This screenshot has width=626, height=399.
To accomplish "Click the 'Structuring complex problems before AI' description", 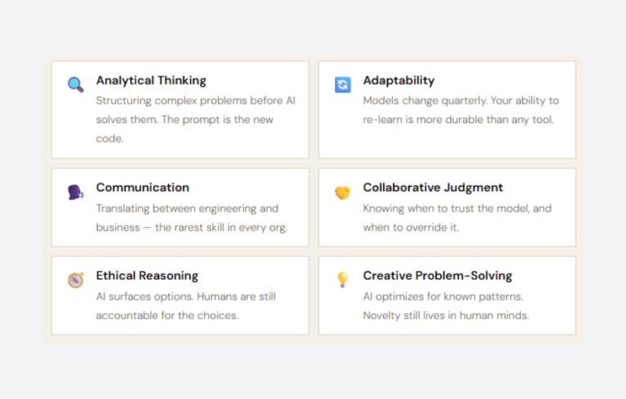I will [196, 120].
